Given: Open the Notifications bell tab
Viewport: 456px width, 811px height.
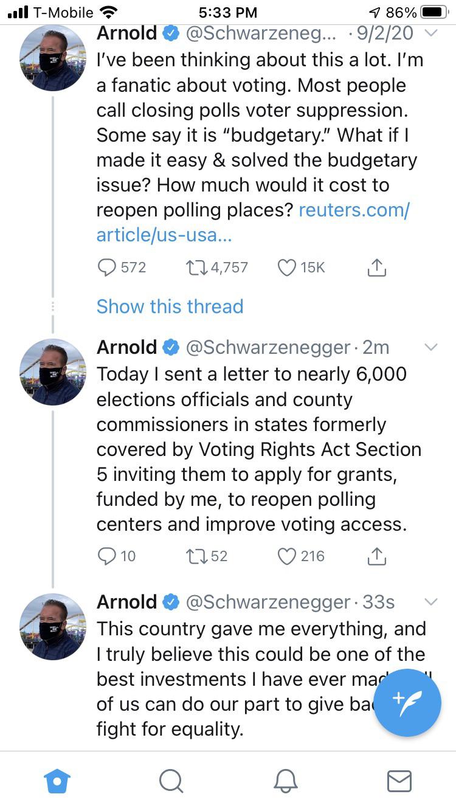Looking at the screenshot, I should click(x=285, y=781).
